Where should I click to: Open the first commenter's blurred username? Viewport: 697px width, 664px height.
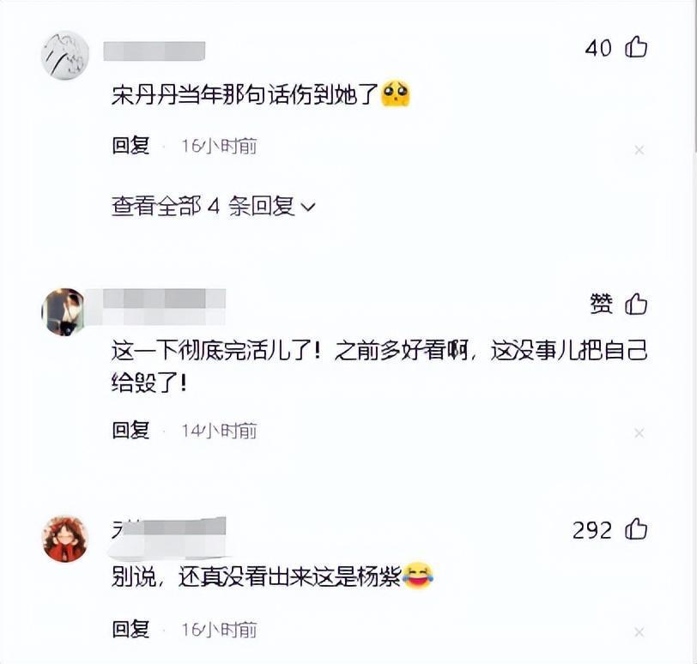(x=155, y=51)
